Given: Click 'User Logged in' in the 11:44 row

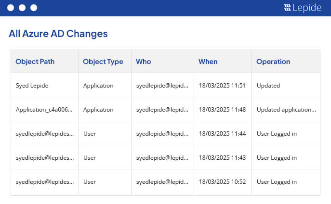Looking at the screenshot, I should point(277,134).
